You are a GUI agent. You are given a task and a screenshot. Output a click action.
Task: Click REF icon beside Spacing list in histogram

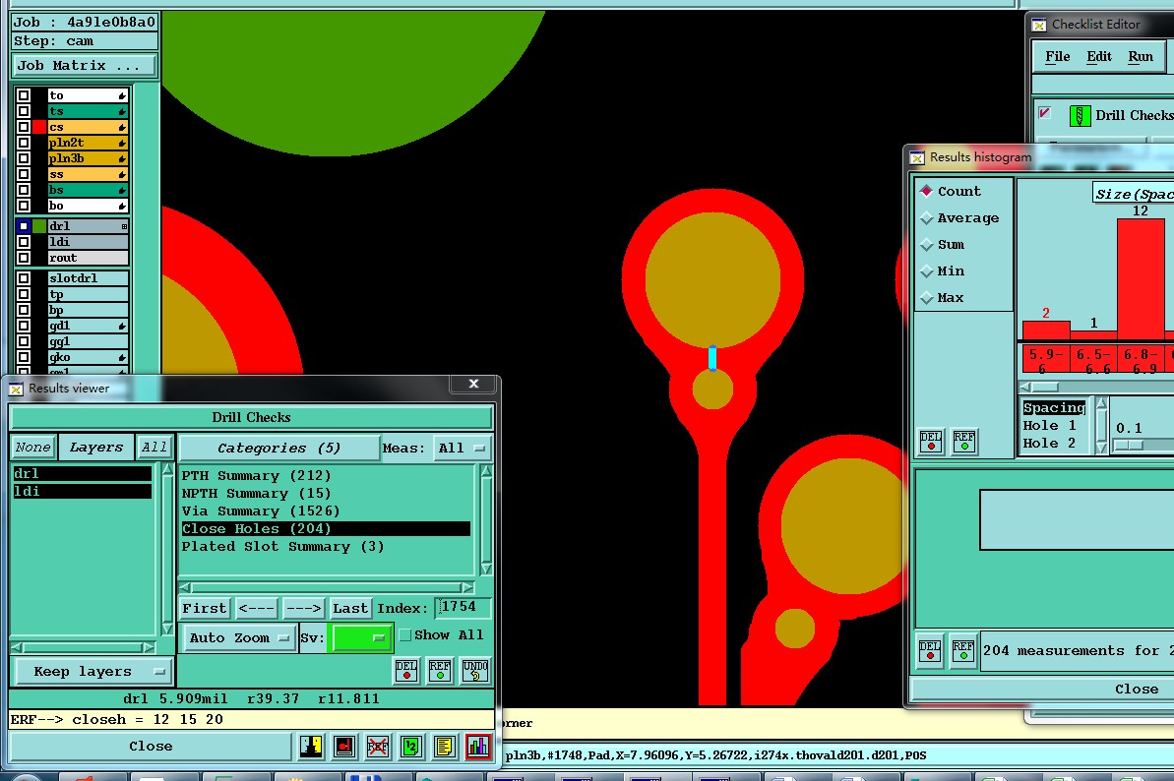pyautogui.click(x=964, y=442)
